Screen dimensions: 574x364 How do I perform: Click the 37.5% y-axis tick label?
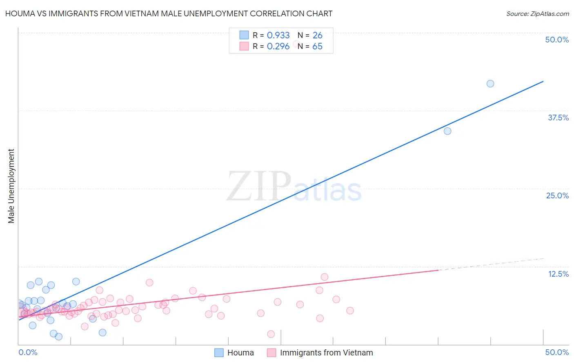pyautogui.click(x=558, y=118)
